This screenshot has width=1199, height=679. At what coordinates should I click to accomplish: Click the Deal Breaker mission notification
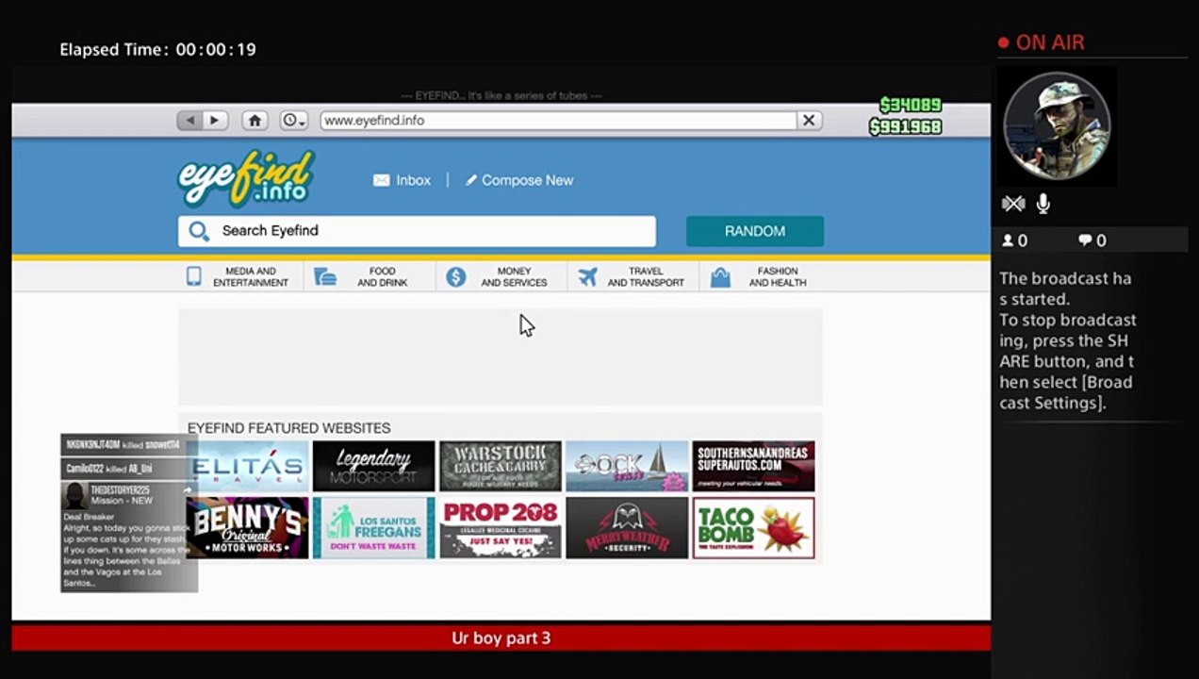[x=129, y=537]
